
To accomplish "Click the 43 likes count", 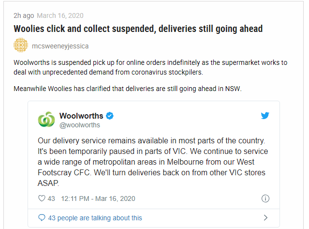I will pos(51,198).
